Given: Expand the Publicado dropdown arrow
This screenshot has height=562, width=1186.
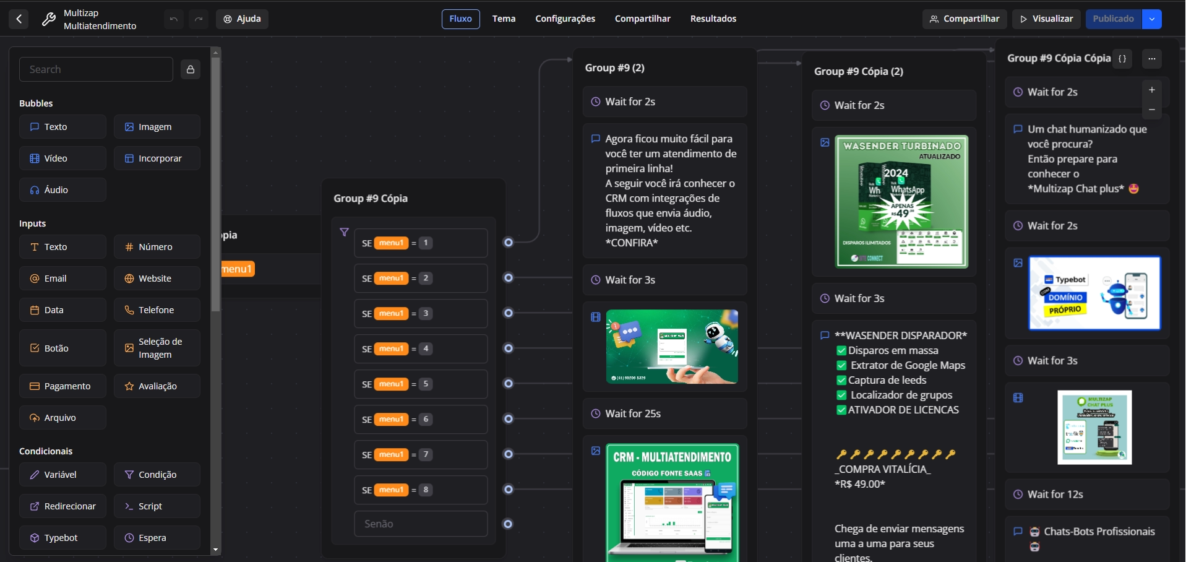Looking at the screenshot, I should coord(1152,19).
